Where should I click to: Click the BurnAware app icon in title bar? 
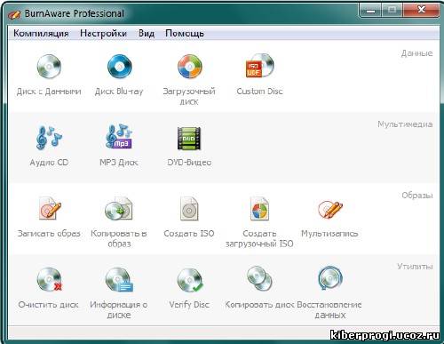pos(14,14)
